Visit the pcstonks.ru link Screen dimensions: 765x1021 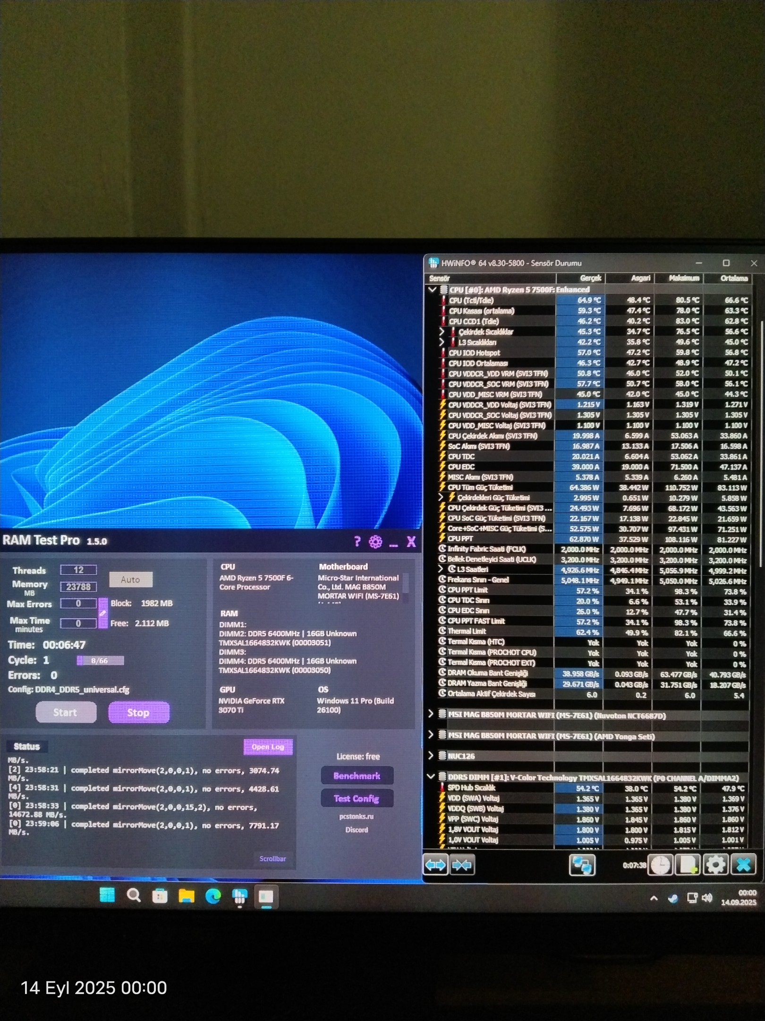[357, 816]
